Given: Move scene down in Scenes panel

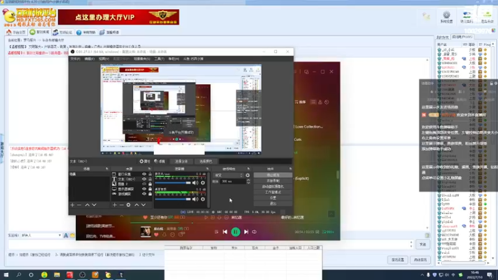Looking at the screenshot, I should (94, 205).
